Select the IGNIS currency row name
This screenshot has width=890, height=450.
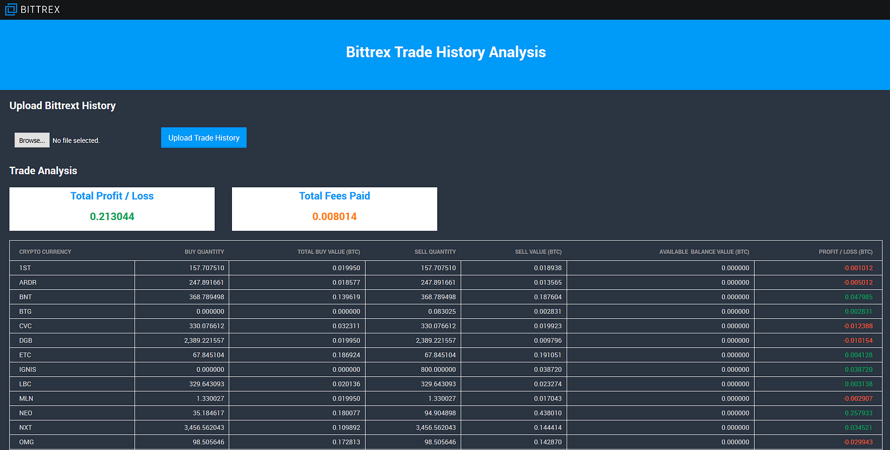coord(28,369)
